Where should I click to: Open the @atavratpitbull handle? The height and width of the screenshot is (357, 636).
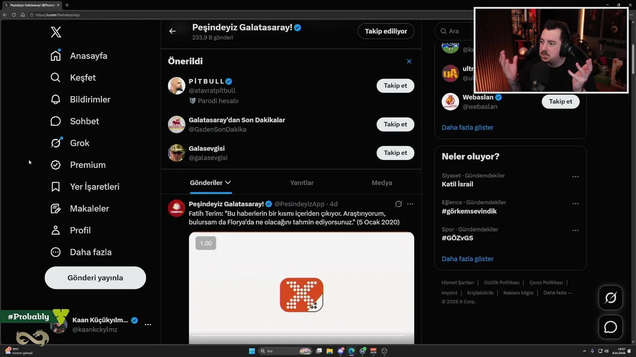point(212,90)
